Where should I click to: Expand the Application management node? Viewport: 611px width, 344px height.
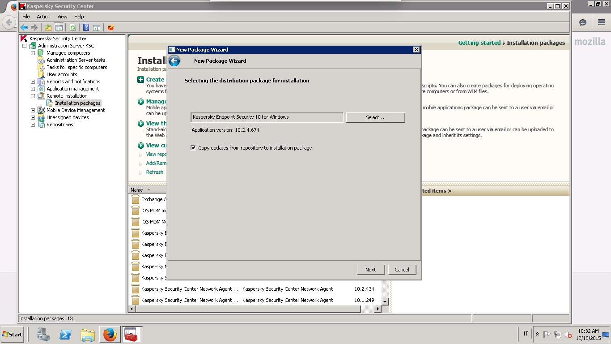click(x=33, y=89)
